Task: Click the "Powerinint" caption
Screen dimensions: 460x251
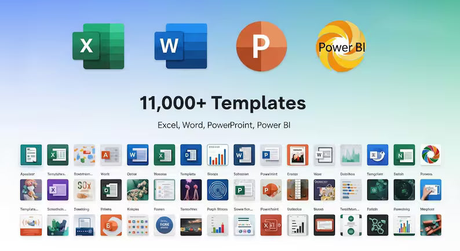Action: pos(269,174)
